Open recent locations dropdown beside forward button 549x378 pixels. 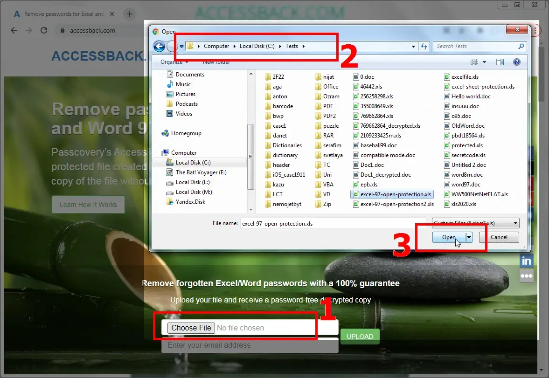click(182, 46)
